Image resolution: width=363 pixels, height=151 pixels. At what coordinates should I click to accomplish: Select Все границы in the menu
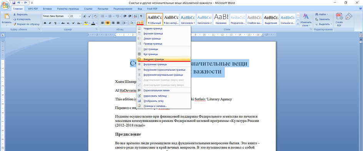tap(163, 54)
